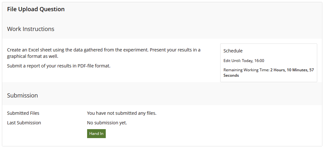Click the Edit Until label

tap(232, 61)
